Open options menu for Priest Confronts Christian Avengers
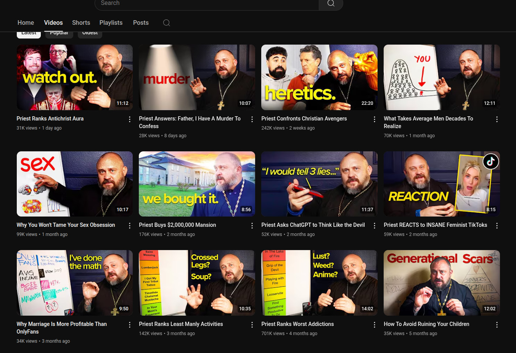516x353 pixels. pos(375,119)
